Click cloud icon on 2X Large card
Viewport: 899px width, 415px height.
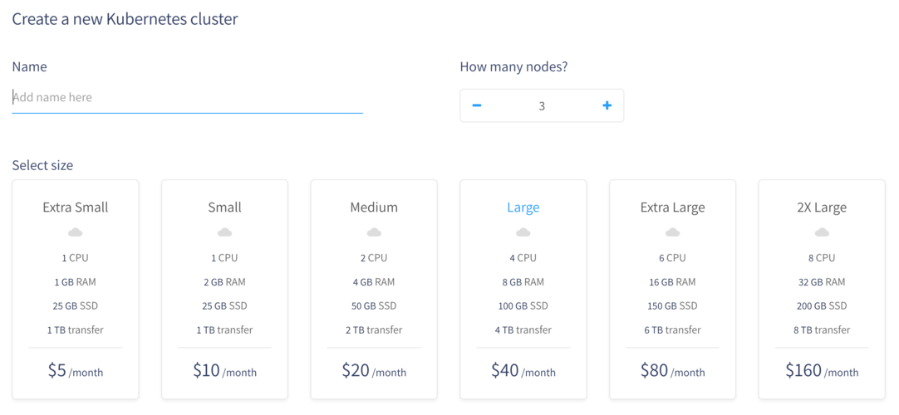pyautogui.click(x=822, y=232)
